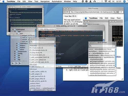Expand the log folder
128x96 pixels.
pyautogui.click(x=15, y=60)
